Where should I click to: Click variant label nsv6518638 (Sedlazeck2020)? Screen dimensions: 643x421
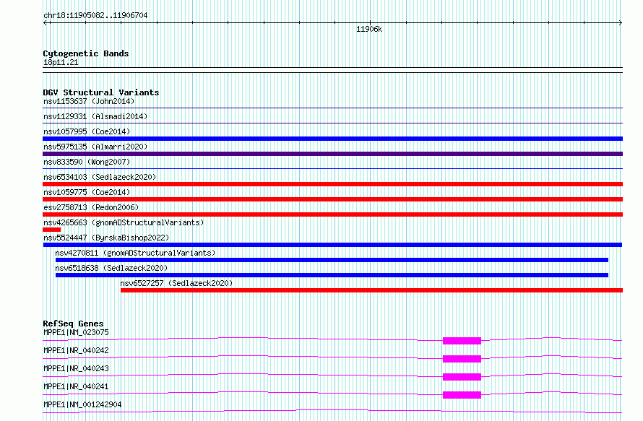pyautogui.click(x=111, y=268)
